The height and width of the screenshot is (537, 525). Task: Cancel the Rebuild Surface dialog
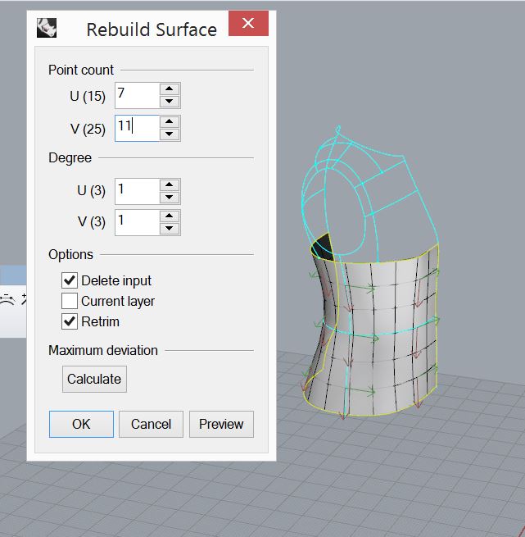(x=151, y=424)
